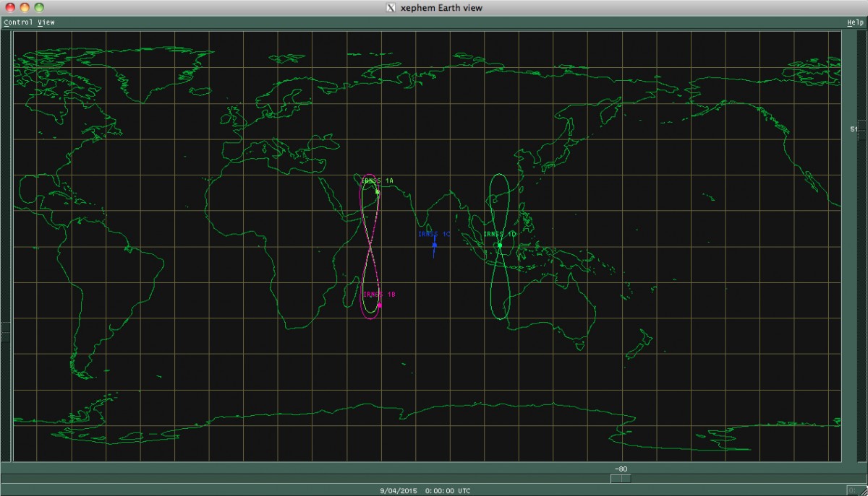Select the magenta IRNSS 1B satellite marker
The image size is (868, 496).
379,305
